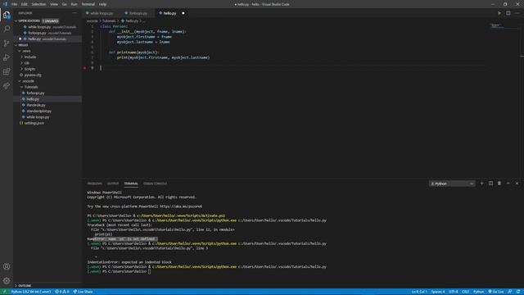Viewport: 524px width, 295px height.
Task: Click the editor minimap preview
Action: click(497, 25)
